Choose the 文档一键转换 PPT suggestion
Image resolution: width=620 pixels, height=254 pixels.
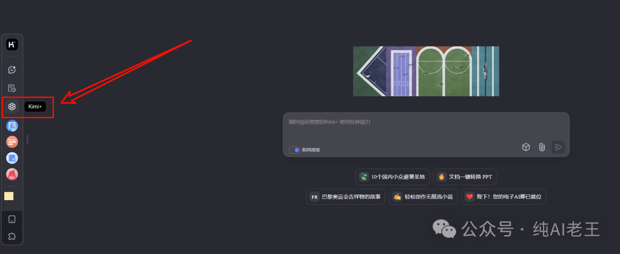tap(465, 177)
